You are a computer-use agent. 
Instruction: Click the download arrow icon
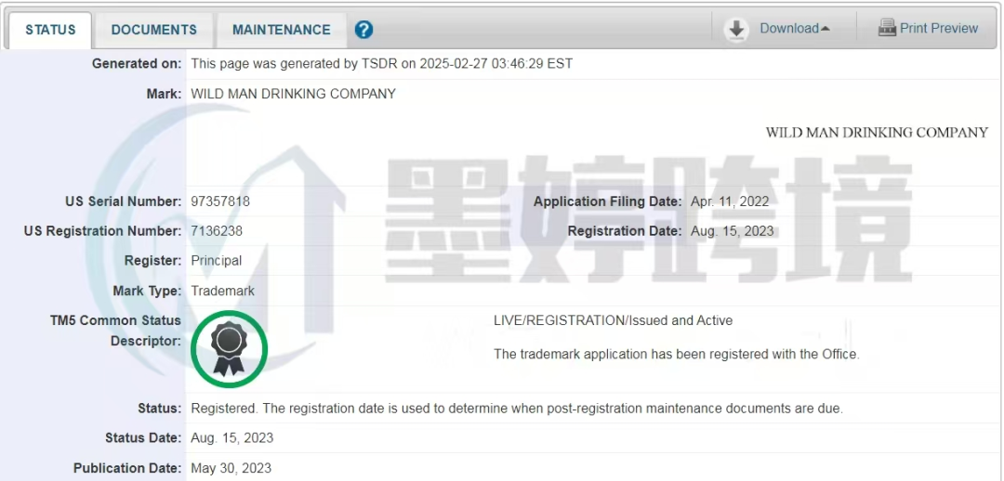[x=737, y=30]
